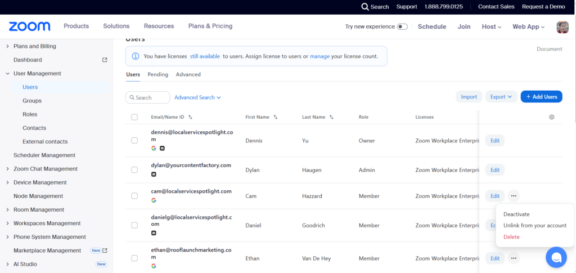Screen dimensions: 576x273
Task: Open Roles in the sidebar
Action: (x=30, y=114)
